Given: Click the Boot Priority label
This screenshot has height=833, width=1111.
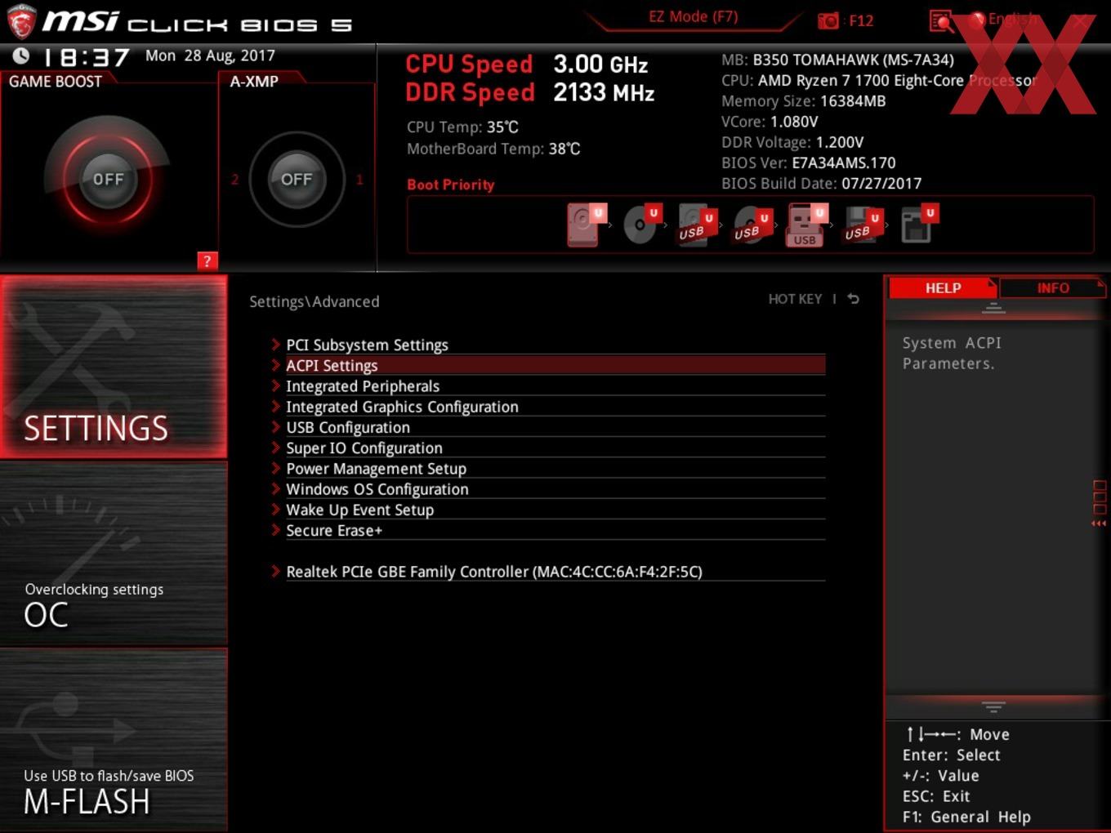Looking at the screenshot, I should [451, 185].
